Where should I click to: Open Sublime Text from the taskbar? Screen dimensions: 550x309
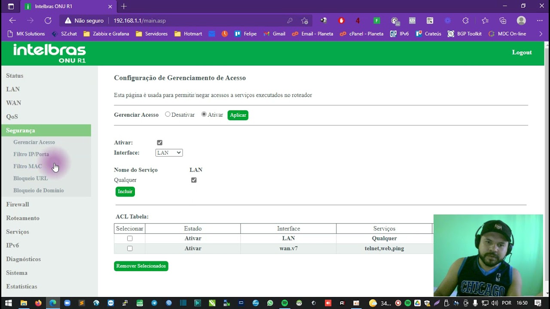click(82, 303)
